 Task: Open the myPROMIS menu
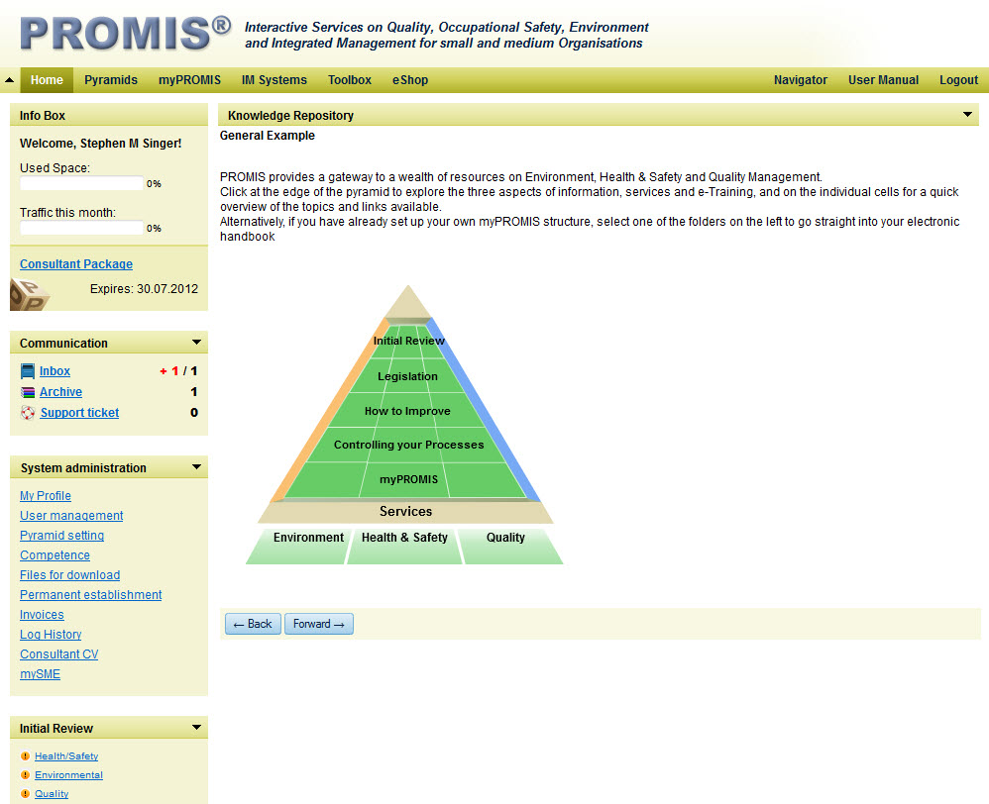pos(189,80)
